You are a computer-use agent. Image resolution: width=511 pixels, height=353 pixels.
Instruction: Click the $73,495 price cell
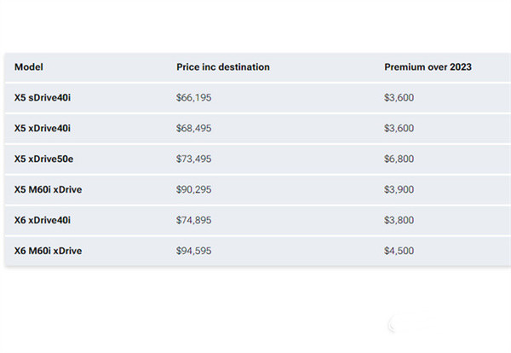[193, 159]
